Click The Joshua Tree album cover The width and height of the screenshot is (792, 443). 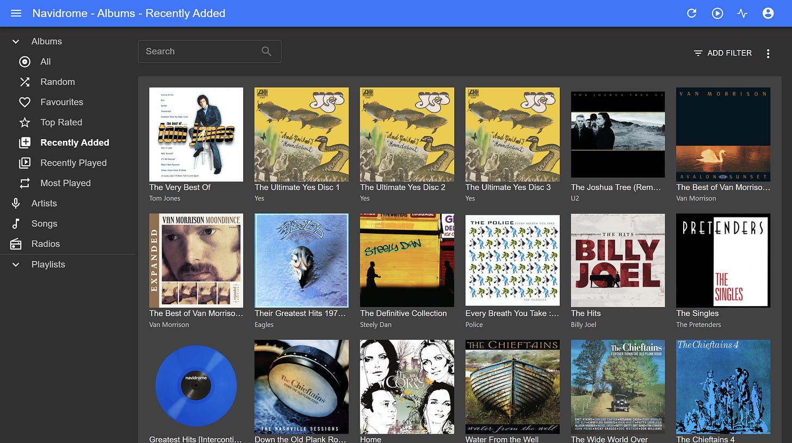[x=618, y=135]
